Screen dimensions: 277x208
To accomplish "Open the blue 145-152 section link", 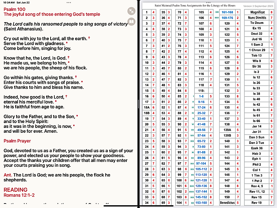I will (x=201, y=197).
